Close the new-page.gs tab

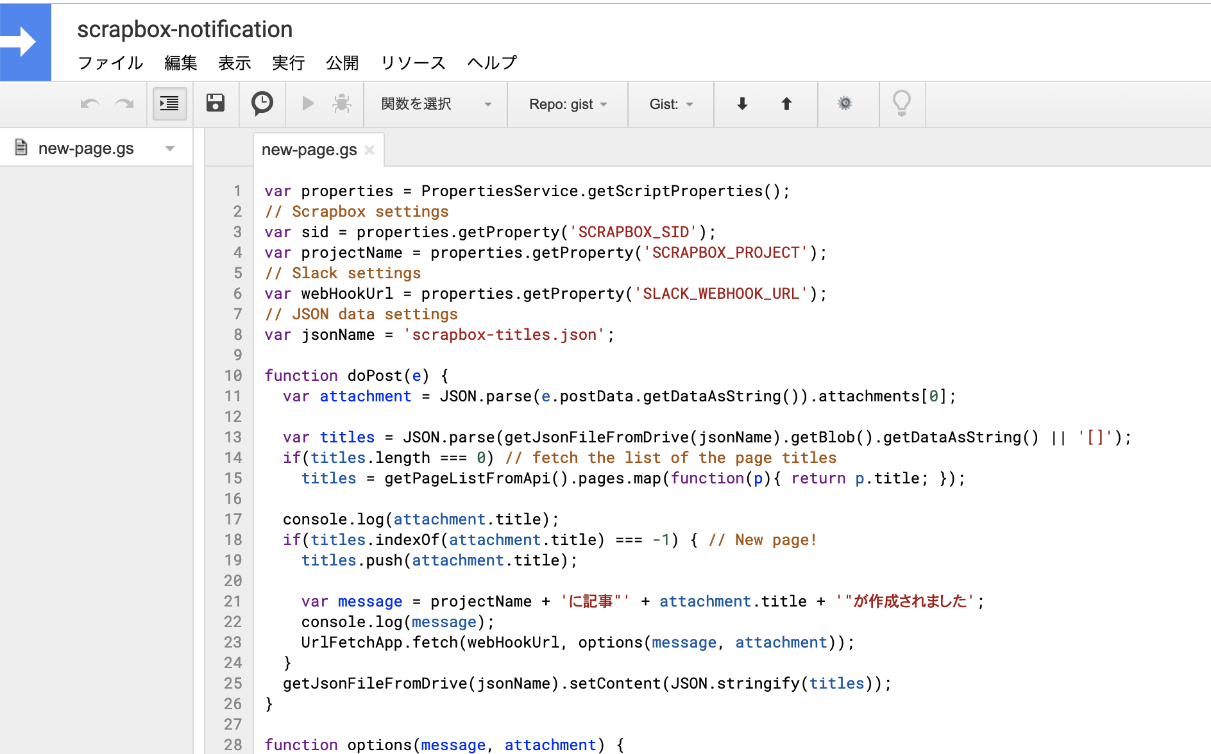click(369, 150)
